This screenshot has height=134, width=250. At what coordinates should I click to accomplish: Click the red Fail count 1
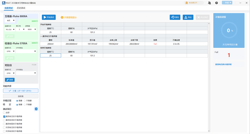(229, 55)
